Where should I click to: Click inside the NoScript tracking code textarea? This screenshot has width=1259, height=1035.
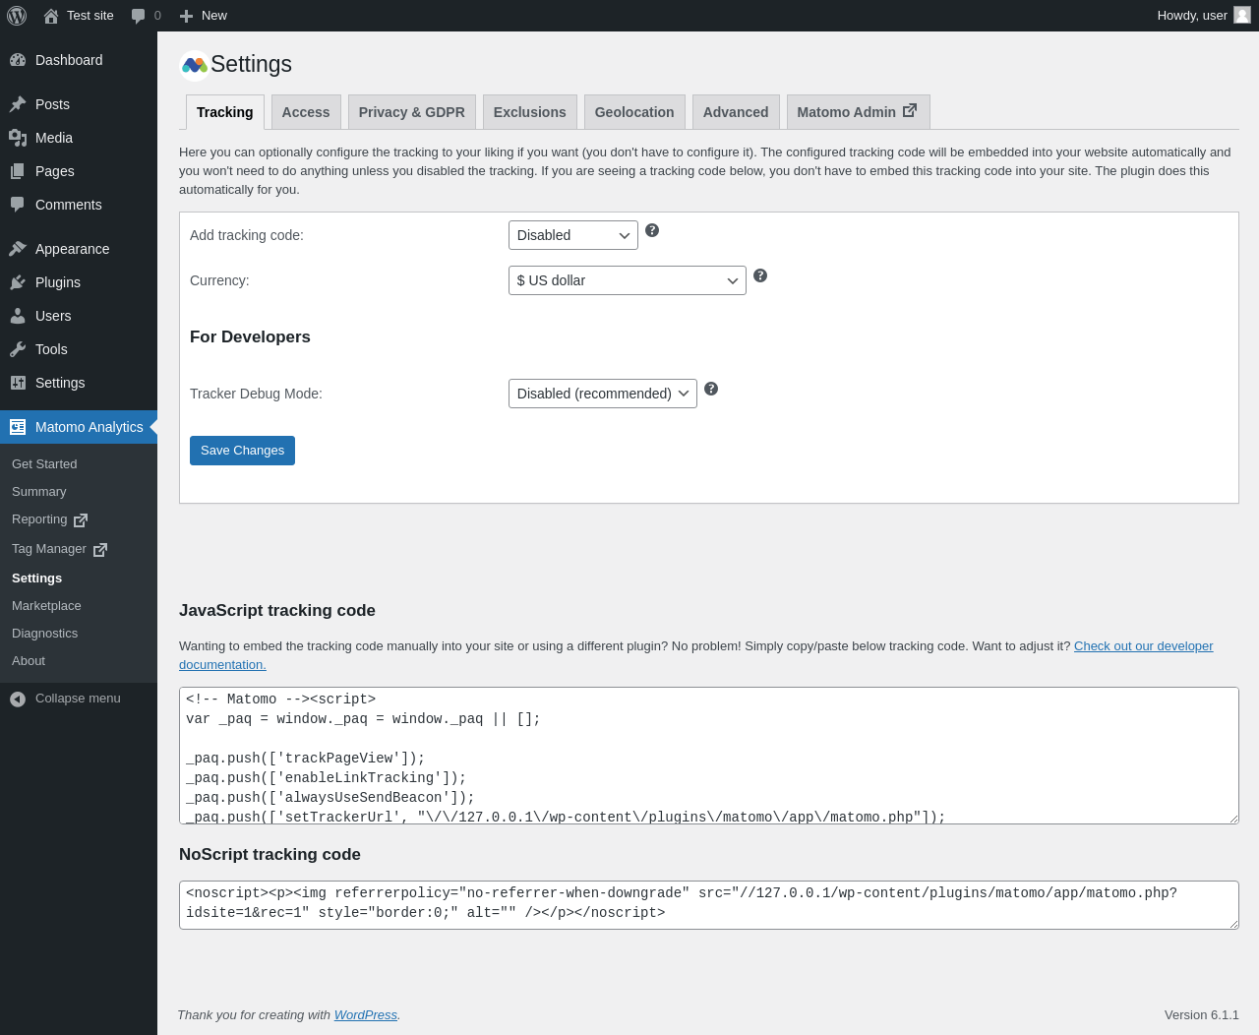tap(708, 904)
